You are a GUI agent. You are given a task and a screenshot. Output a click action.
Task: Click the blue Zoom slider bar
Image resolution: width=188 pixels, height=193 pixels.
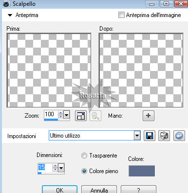[51, 120]
